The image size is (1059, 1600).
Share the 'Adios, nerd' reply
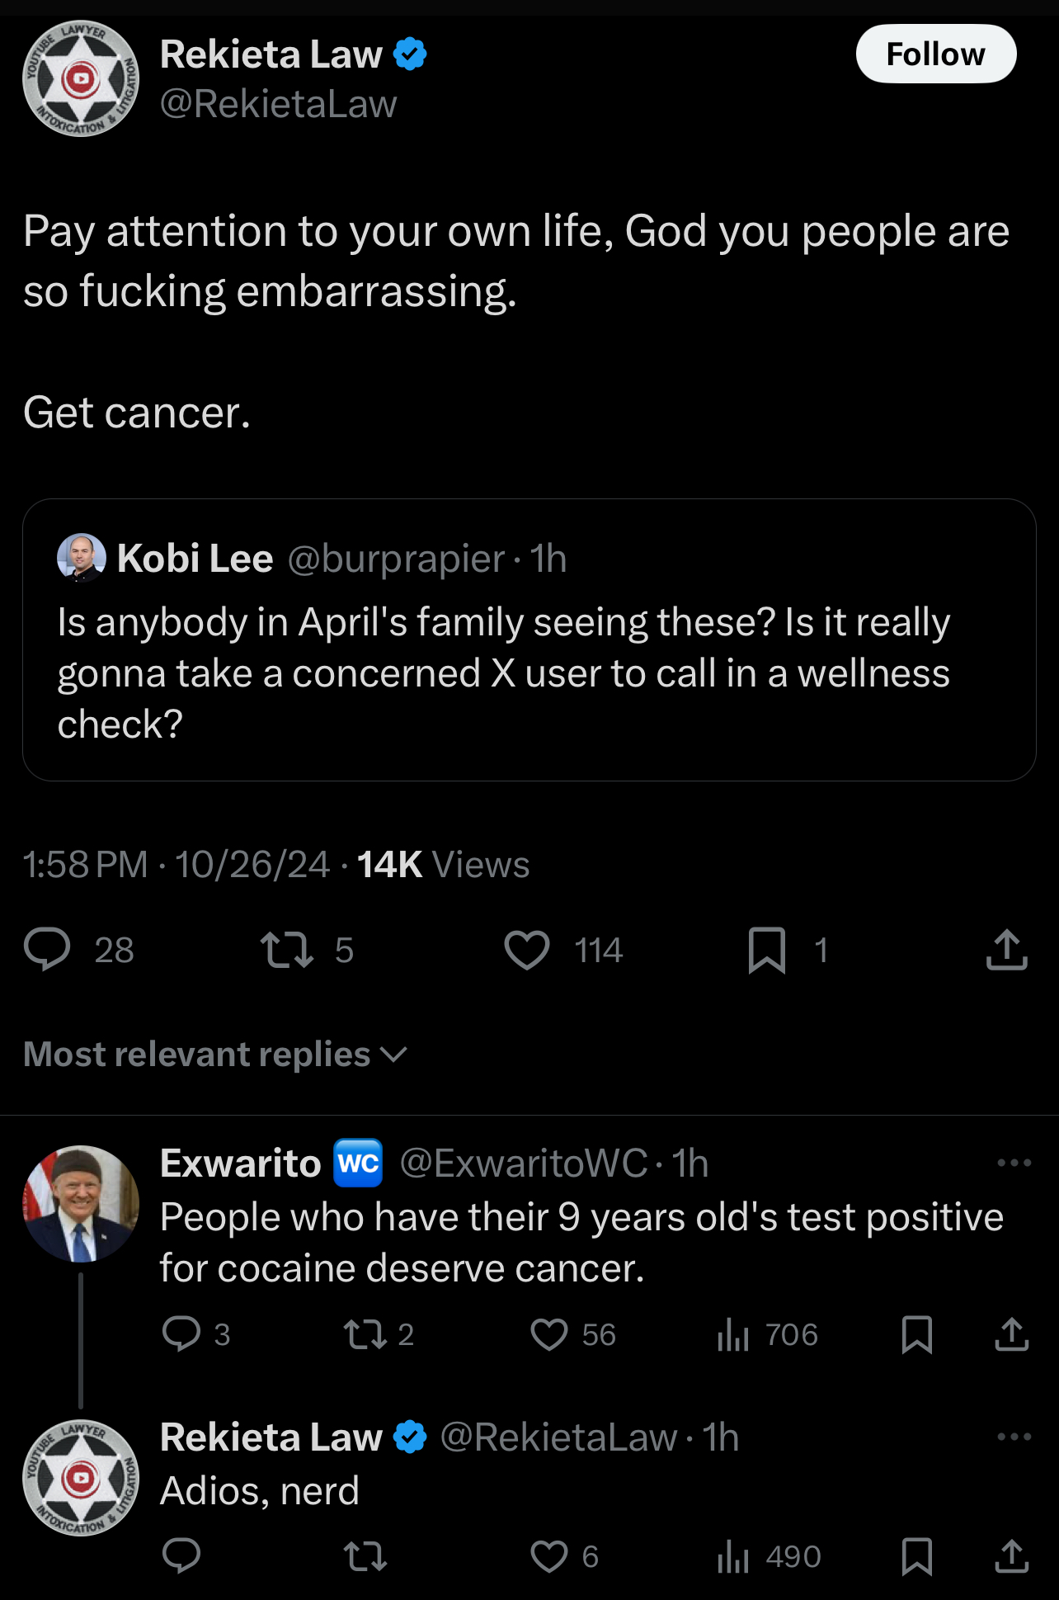[1012, 1556]
